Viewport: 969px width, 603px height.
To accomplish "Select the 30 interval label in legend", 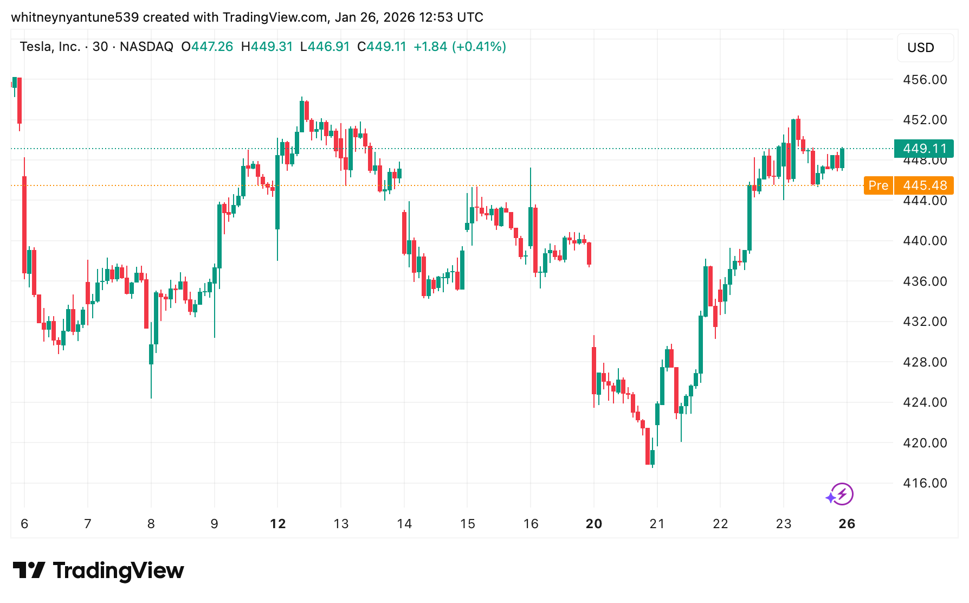I will point(100,47).
